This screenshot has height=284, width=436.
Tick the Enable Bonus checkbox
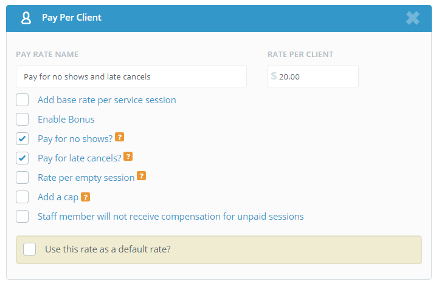tap(22, 120)
